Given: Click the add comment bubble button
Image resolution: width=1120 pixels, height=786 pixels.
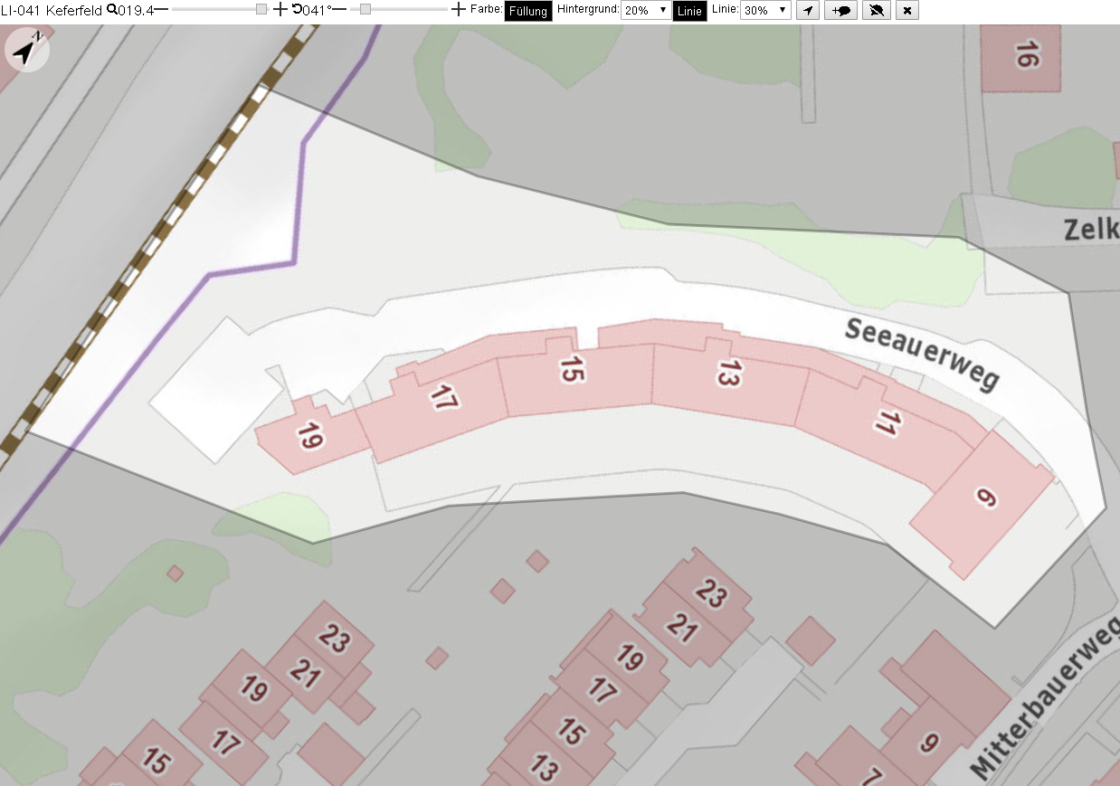Looking at the screenshot, I should tap(841, 10).
